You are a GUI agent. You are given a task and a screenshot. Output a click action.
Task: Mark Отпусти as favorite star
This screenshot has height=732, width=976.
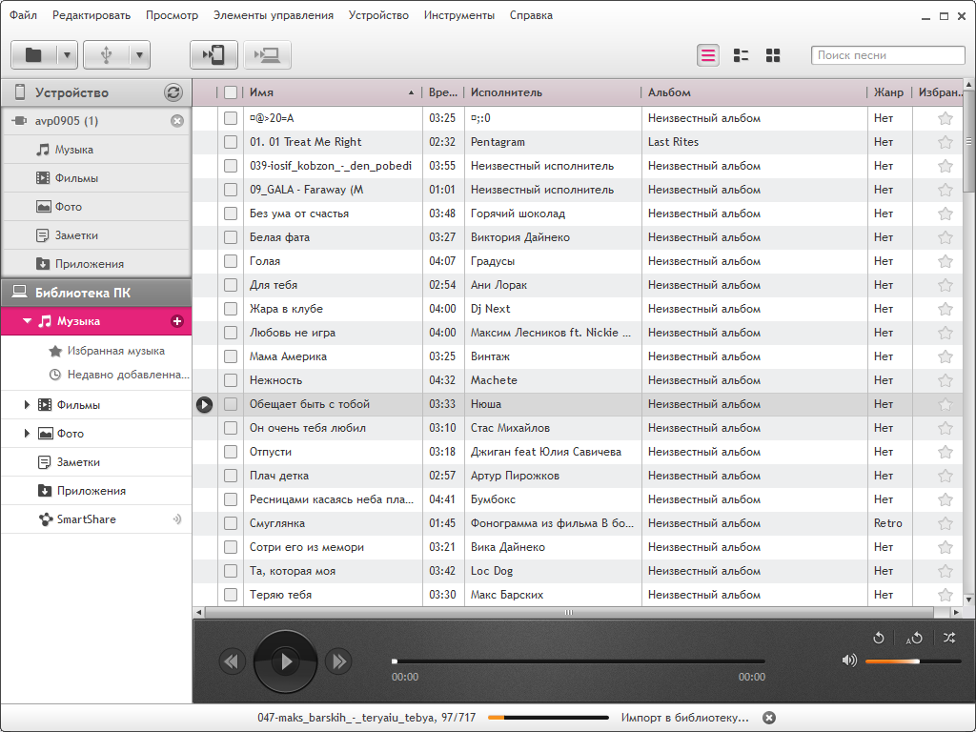(x=945, y=452)
